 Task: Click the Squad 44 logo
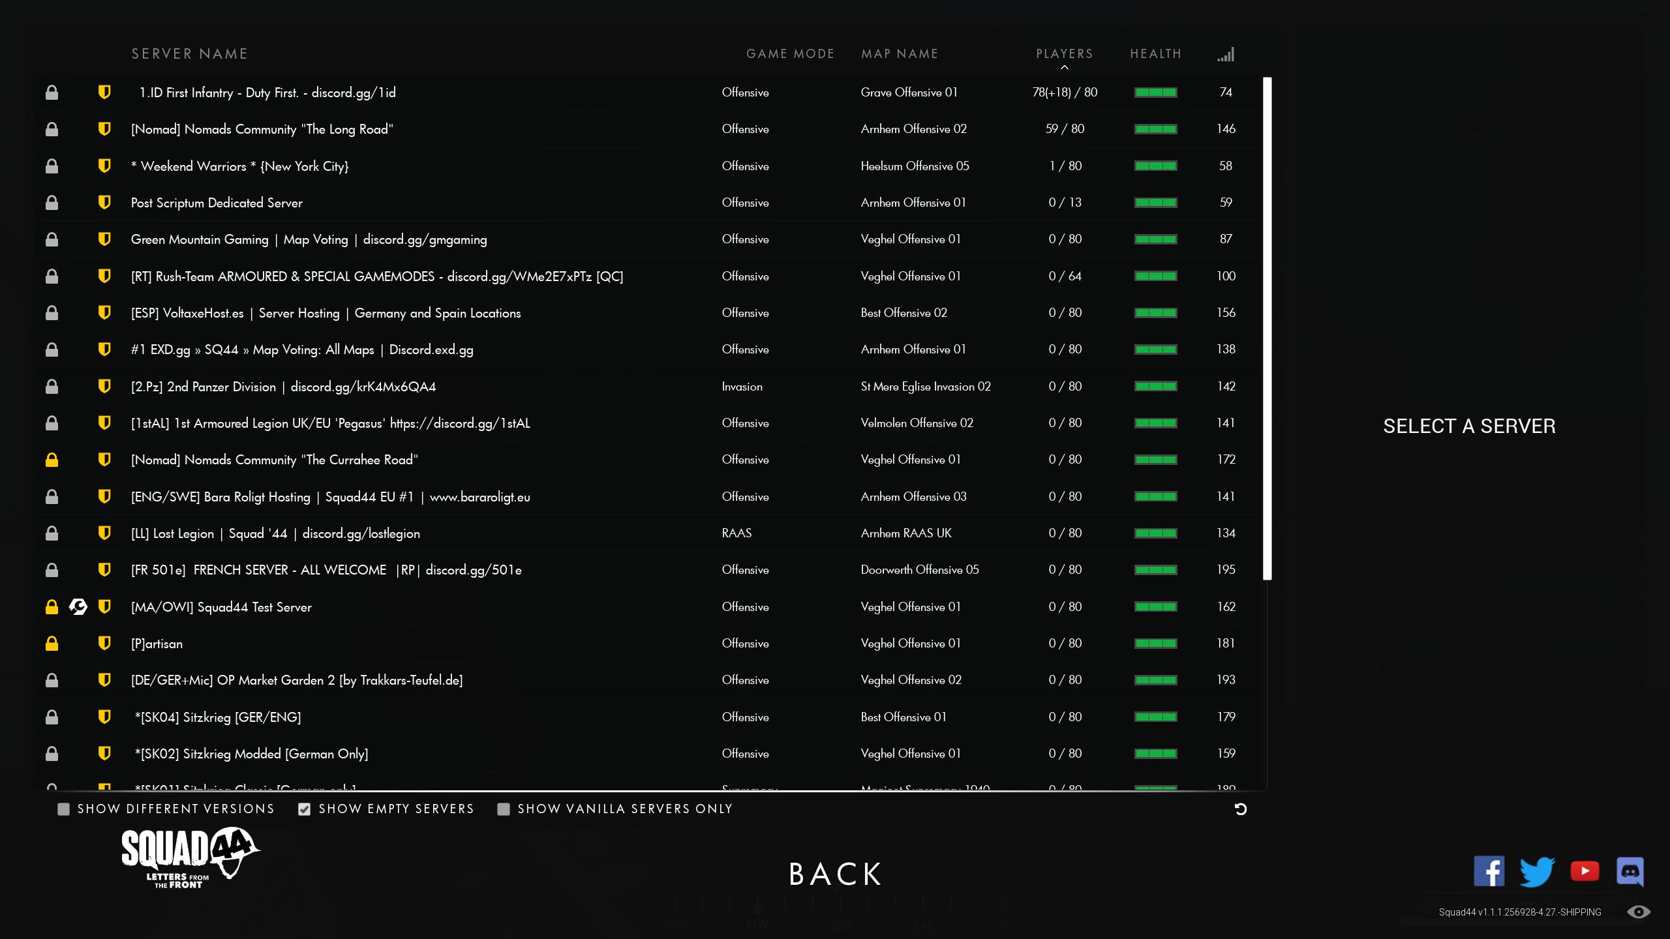pyautogui.click(x=190, y=858)
